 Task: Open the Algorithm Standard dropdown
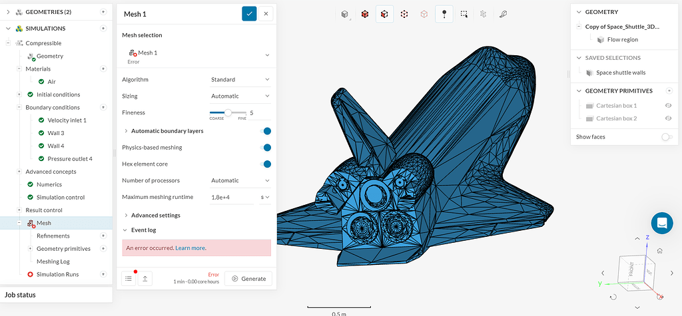point(240,80)
